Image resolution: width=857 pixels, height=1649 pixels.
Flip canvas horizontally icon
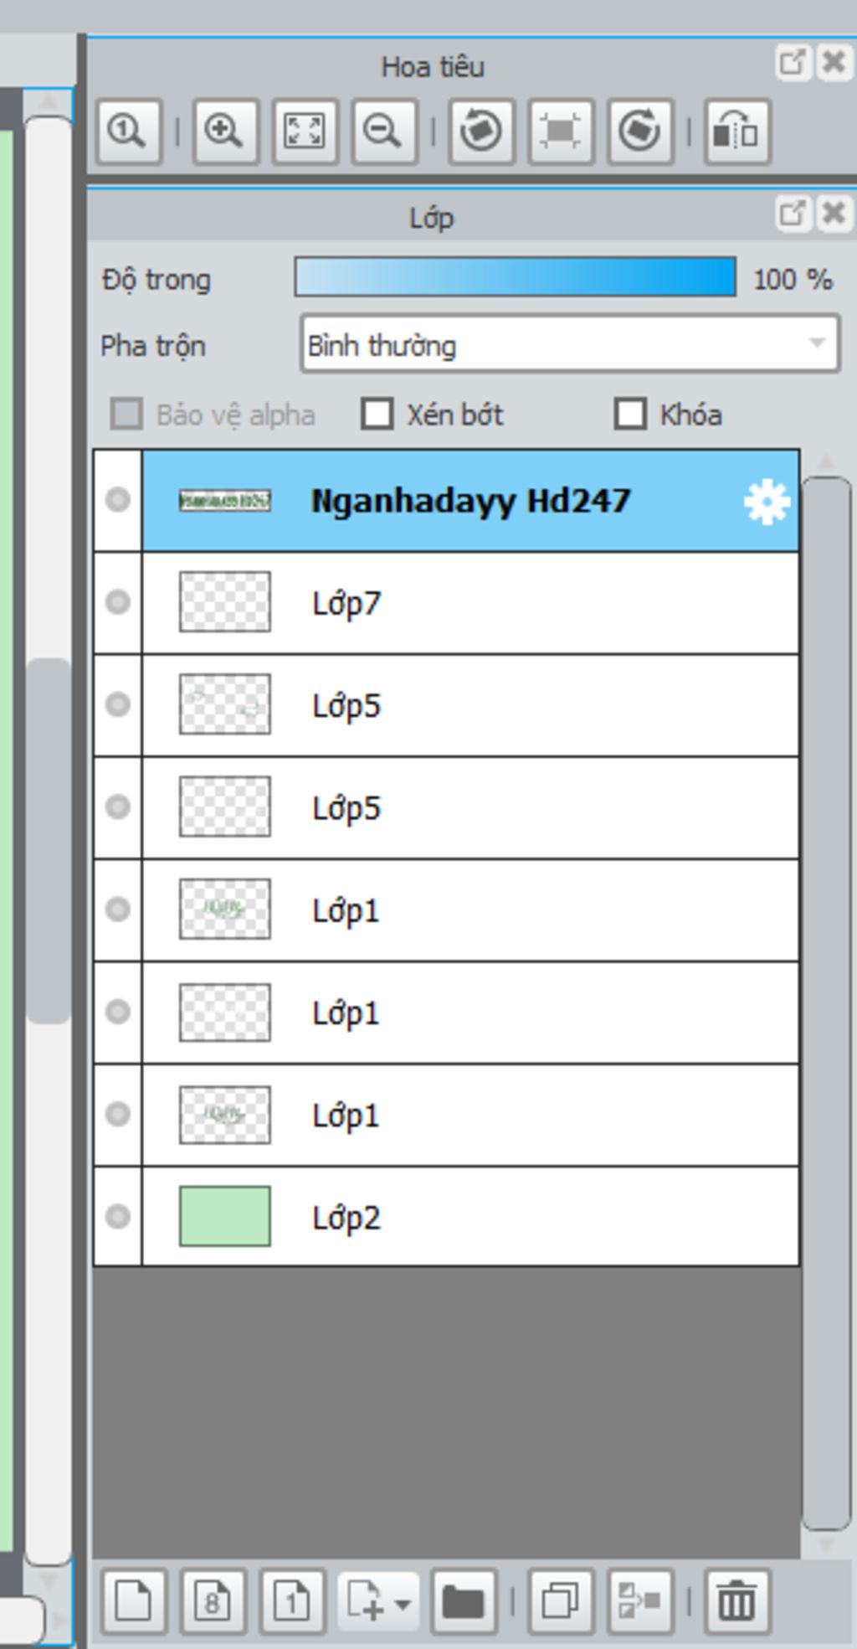[736, 131]
